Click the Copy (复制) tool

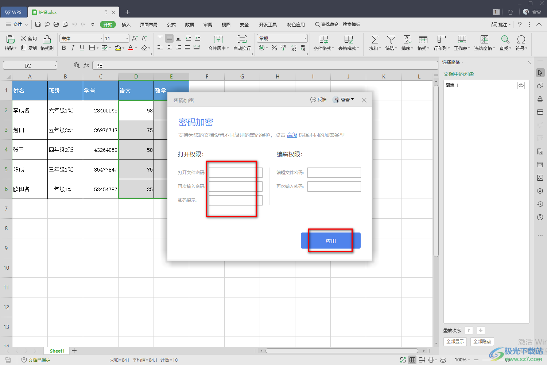29,48
